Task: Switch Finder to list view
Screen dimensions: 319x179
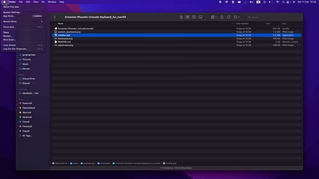Action: pyautogui.click(x=187, y=17)
